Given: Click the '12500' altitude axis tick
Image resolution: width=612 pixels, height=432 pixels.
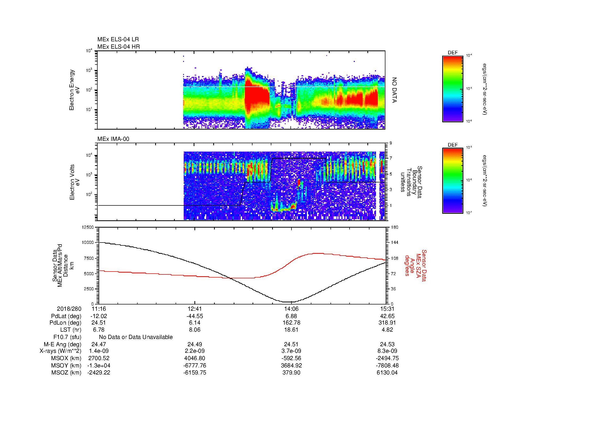Looking at the screenshot, I should (x=88, y=227).
